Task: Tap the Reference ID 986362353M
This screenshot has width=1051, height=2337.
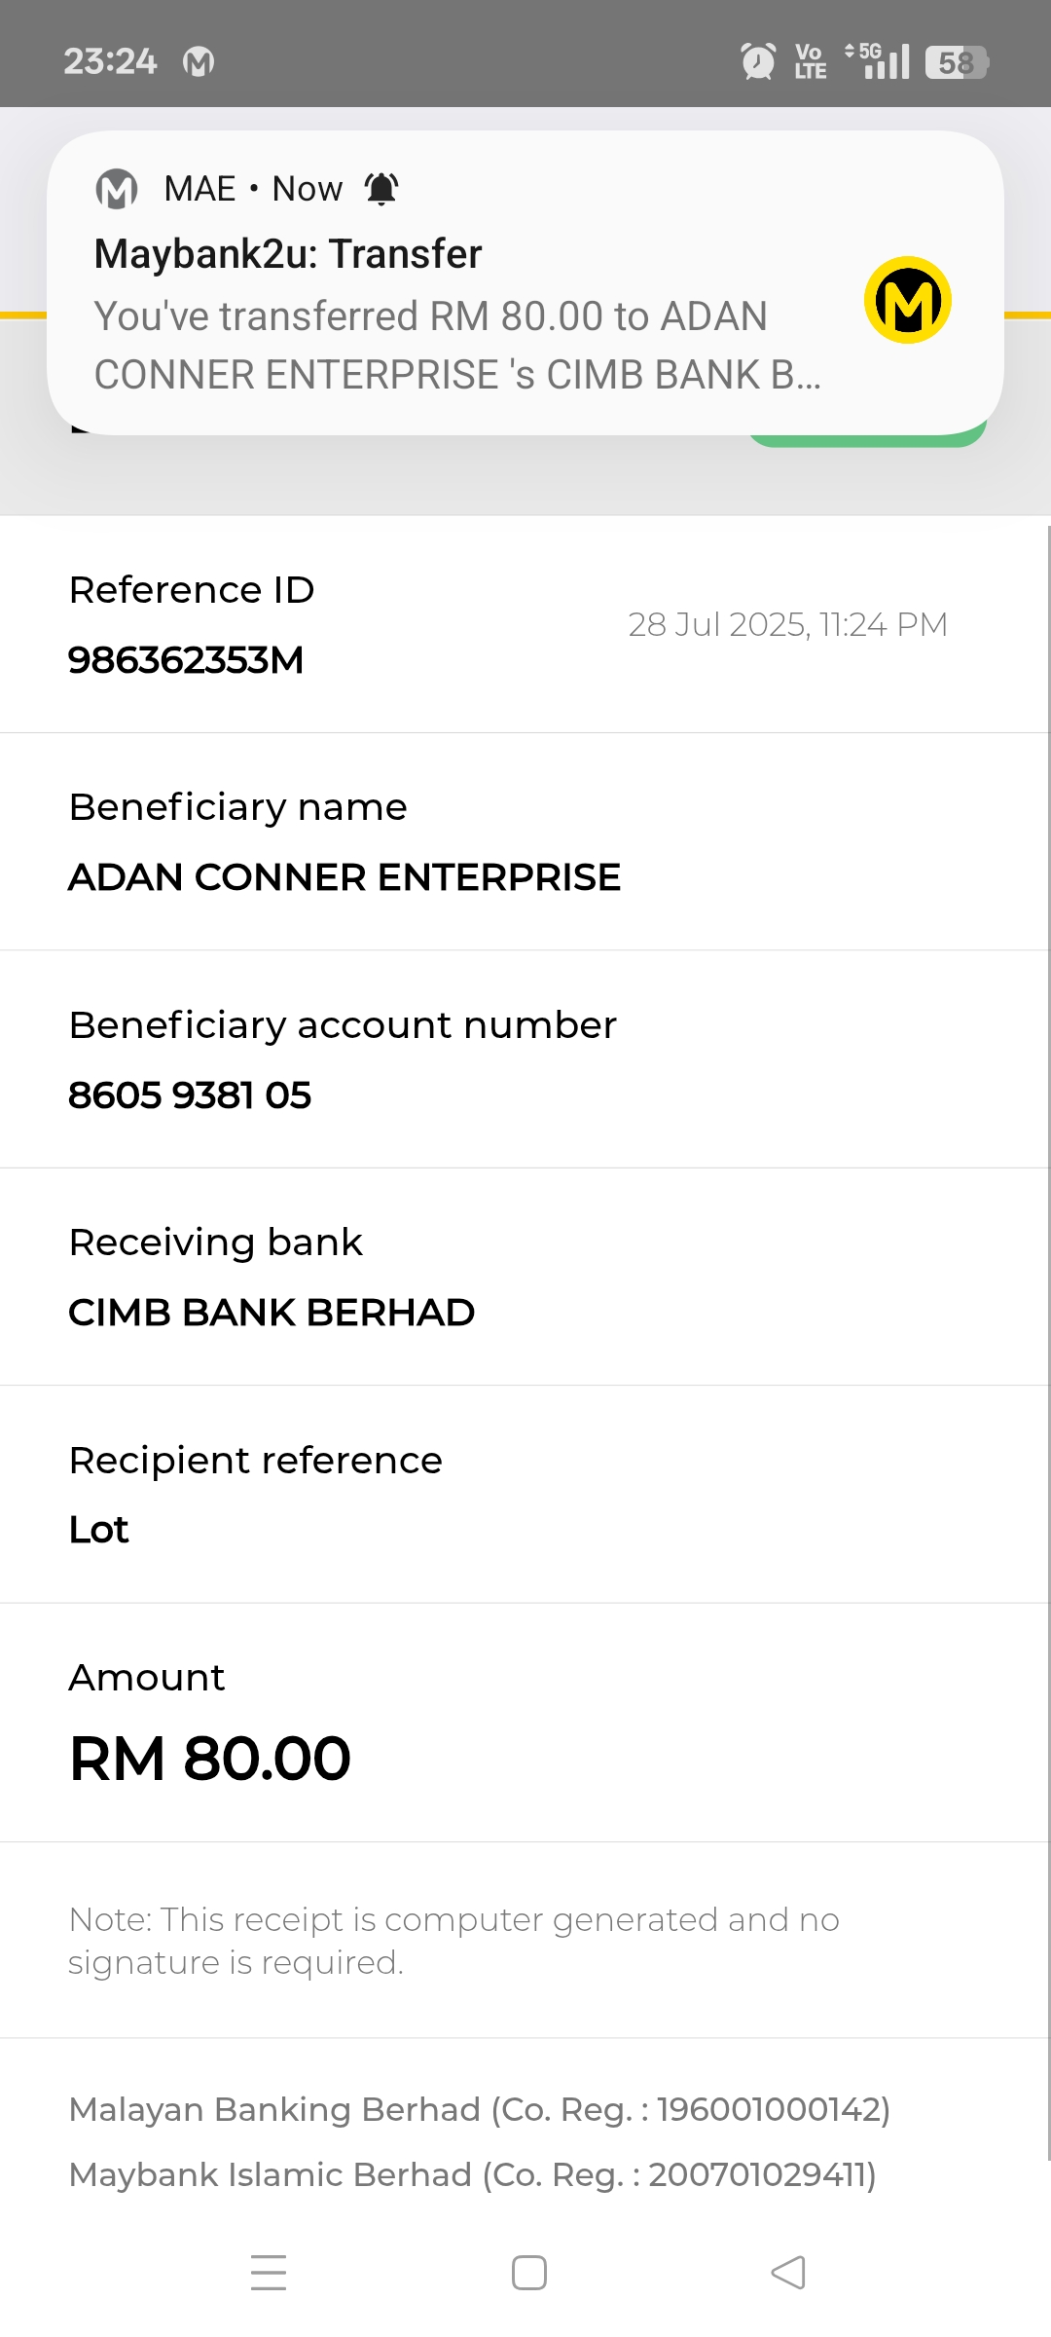Action: pos(186,660)
